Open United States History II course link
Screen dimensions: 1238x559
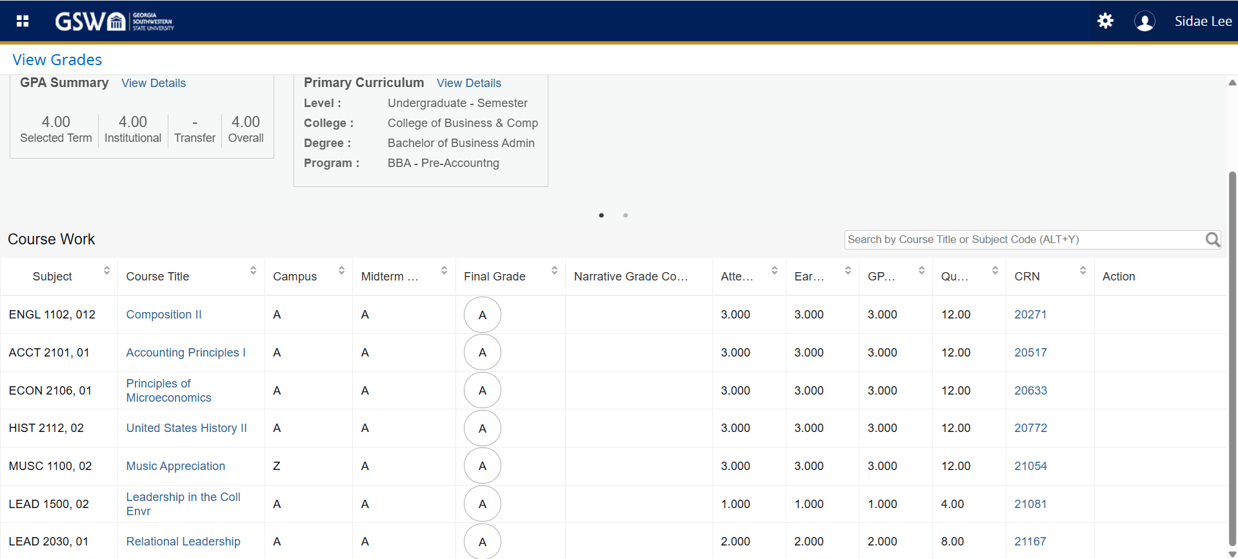[x=186, y=428]
